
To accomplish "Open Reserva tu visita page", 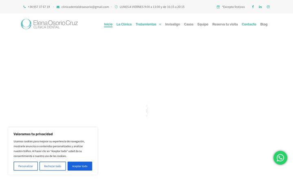I will [225, 24].
